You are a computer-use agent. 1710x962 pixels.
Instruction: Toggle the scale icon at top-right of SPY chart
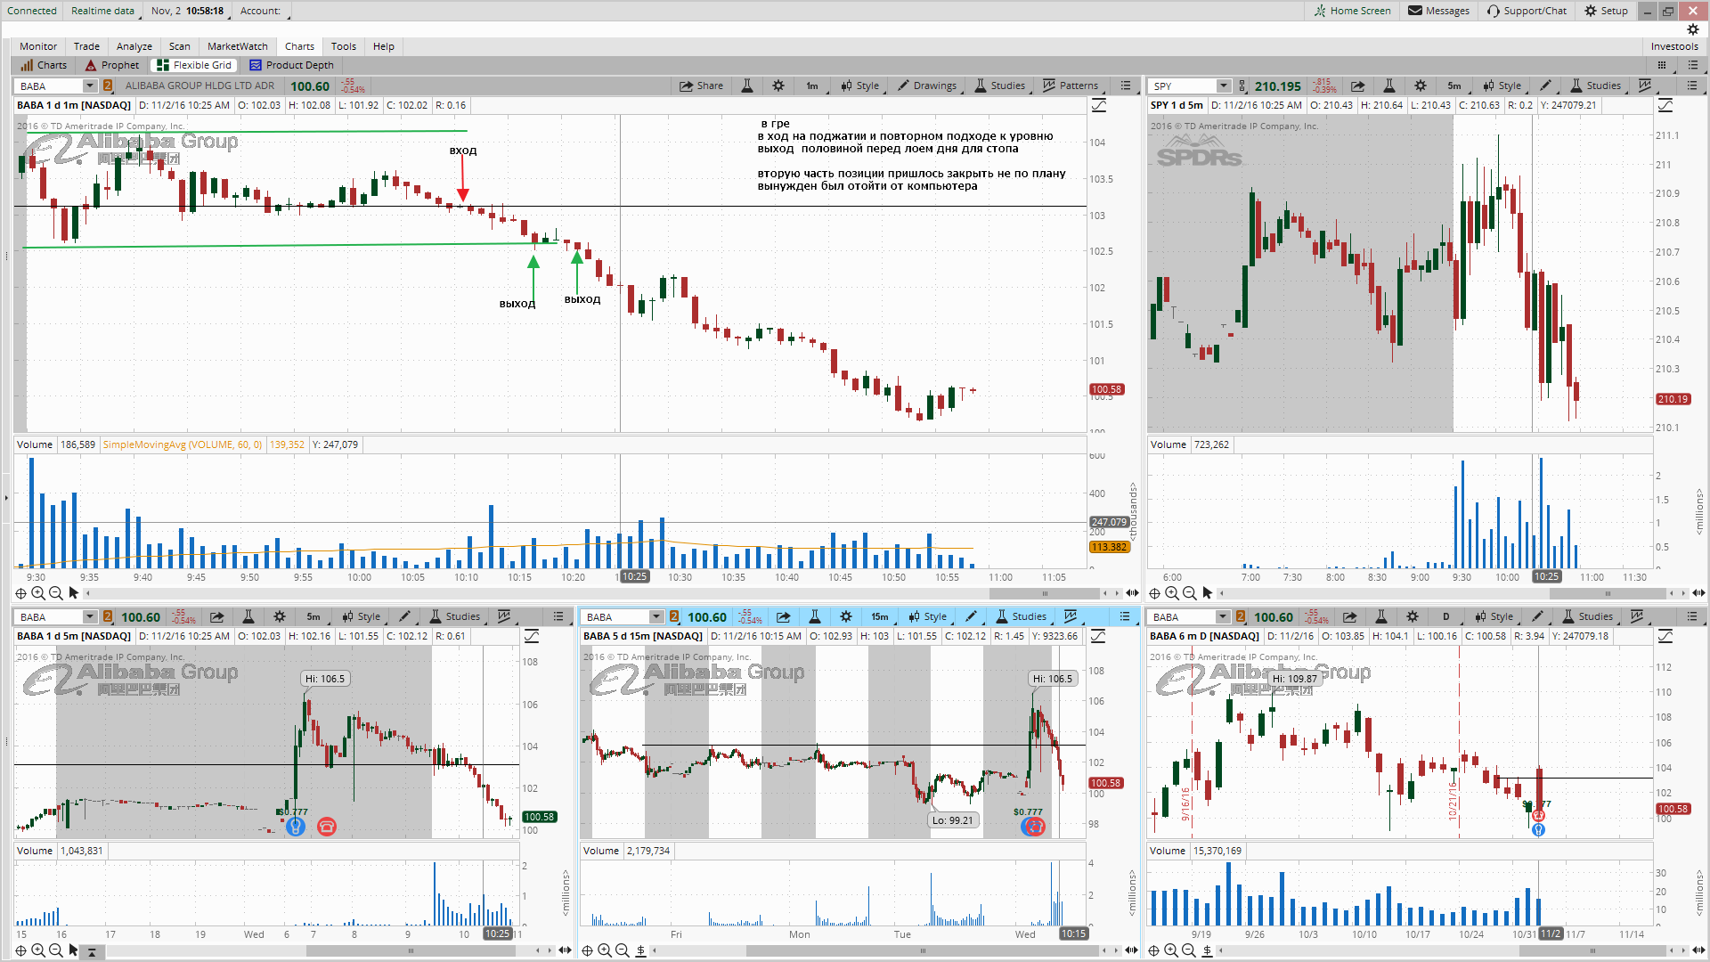coord(1665,105)
